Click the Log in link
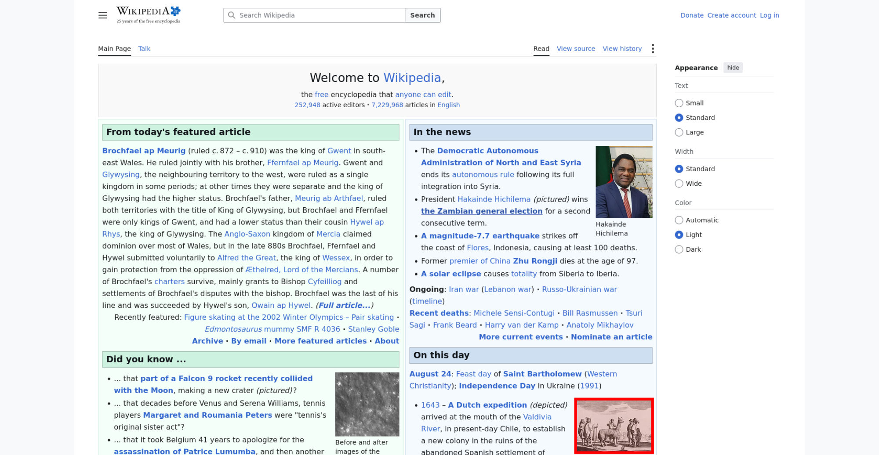 pos(769,15)
